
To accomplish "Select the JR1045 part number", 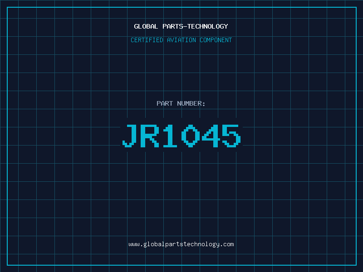I will [181, 136].
